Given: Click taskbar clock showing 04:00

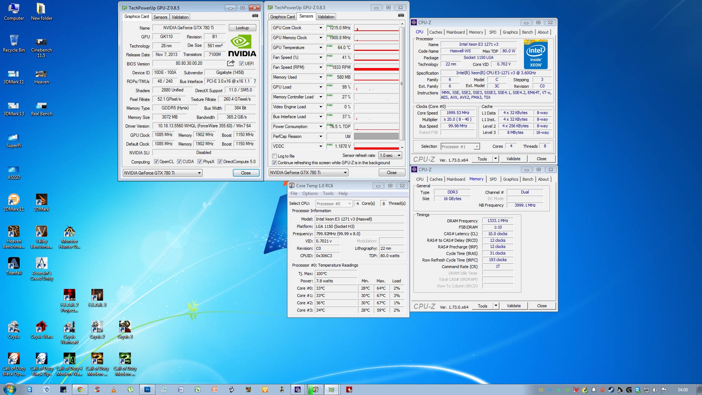Looking at the screenshot, I should (x=683, y=390).
